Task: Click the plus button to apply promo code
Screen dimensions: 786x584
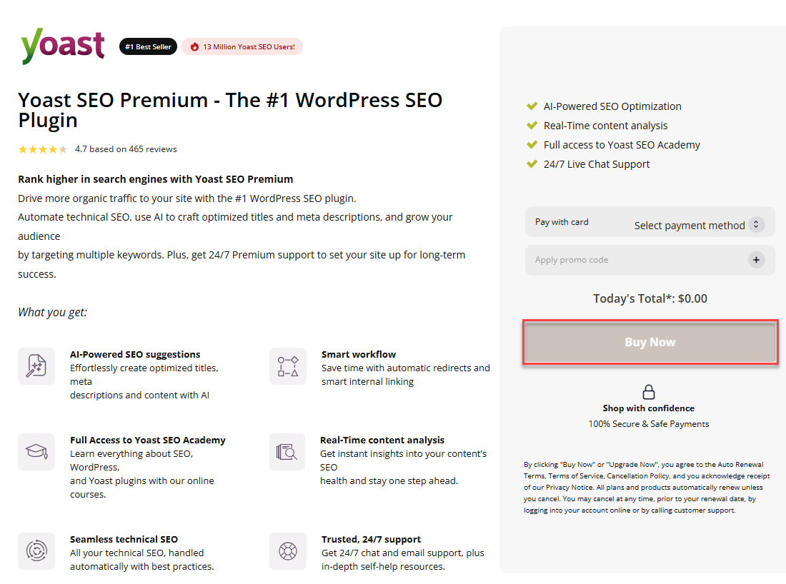Action: tap(756, 260)
